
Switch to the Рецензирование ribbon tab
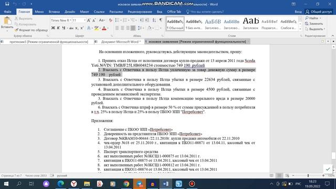(140, 12)
